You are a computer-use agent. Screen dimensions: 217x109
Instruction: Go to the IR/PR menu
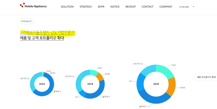[x=101, y=7]
